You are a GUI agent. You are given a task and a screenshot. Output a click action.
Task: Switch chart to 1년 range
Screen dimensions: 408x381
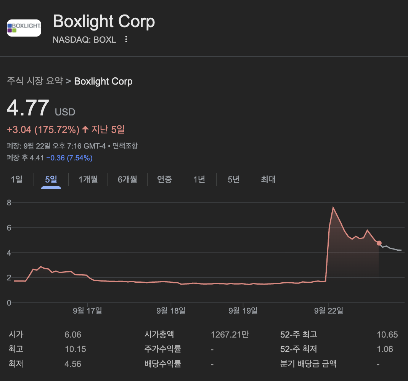[199, 179]
